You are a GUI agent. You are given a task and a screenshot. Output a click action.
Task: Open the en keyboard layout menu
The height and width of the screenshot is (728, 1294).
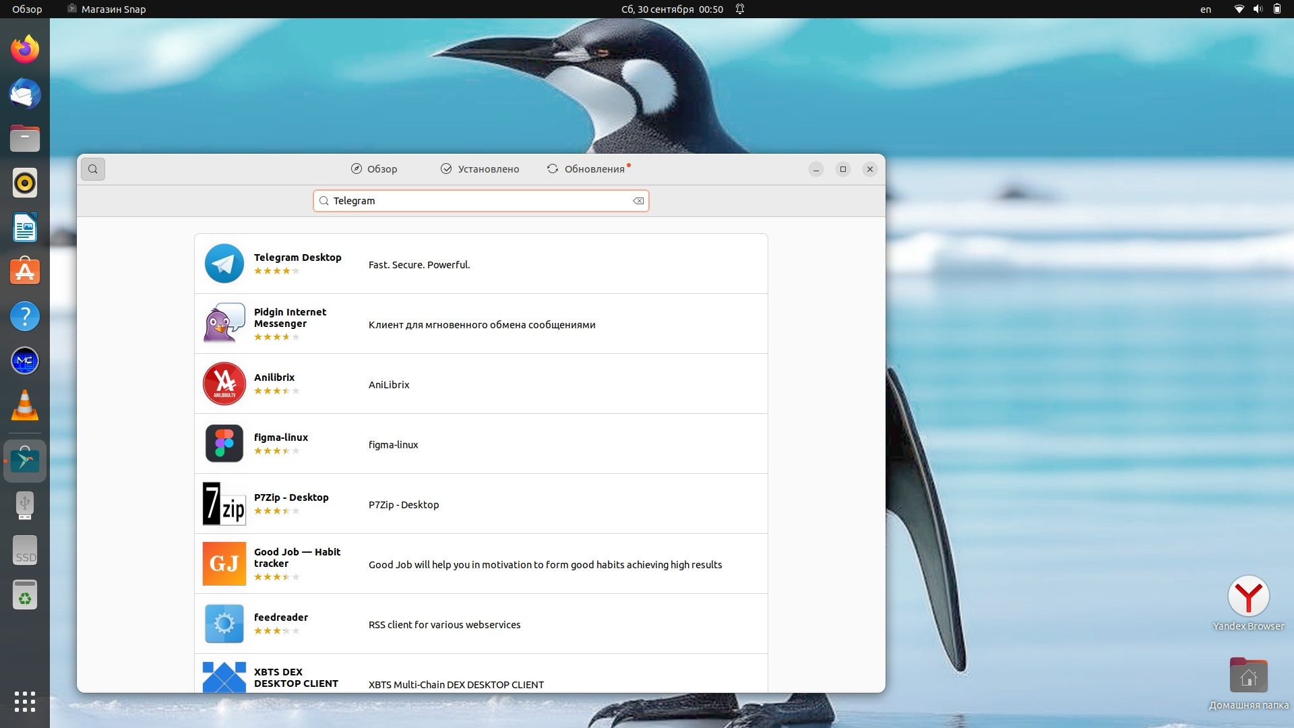(x=1206, y=9)
